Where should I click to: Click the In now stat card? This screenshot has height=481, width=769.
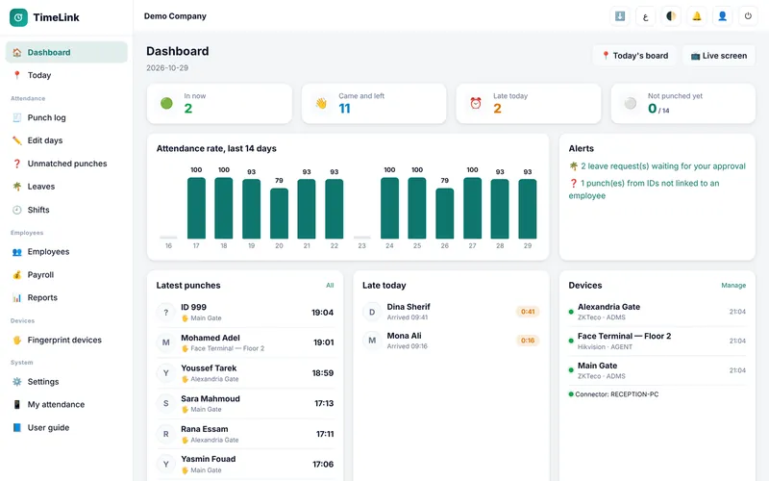[x=219, y=104]
